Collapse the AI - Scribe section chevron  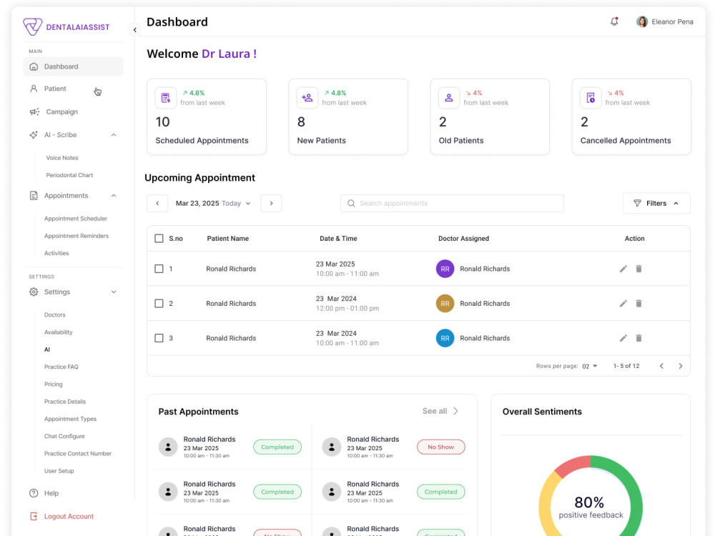click(x=114, y=135)
